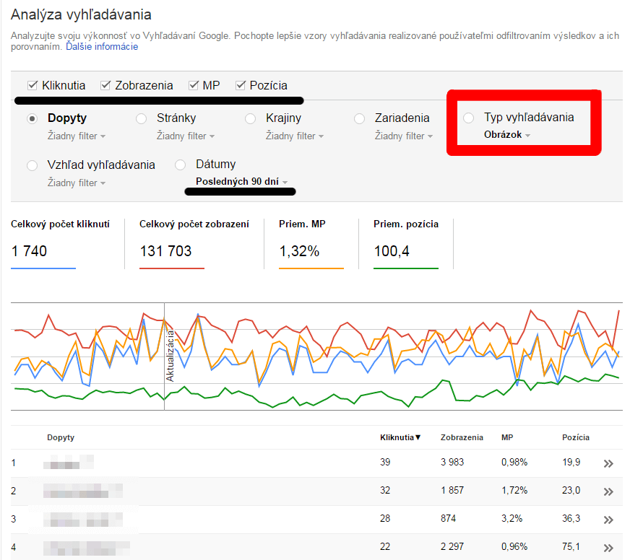630x560 pixels.
Task: Open the Posledných 90 dní date dropdown
Action: coord(242,181)
